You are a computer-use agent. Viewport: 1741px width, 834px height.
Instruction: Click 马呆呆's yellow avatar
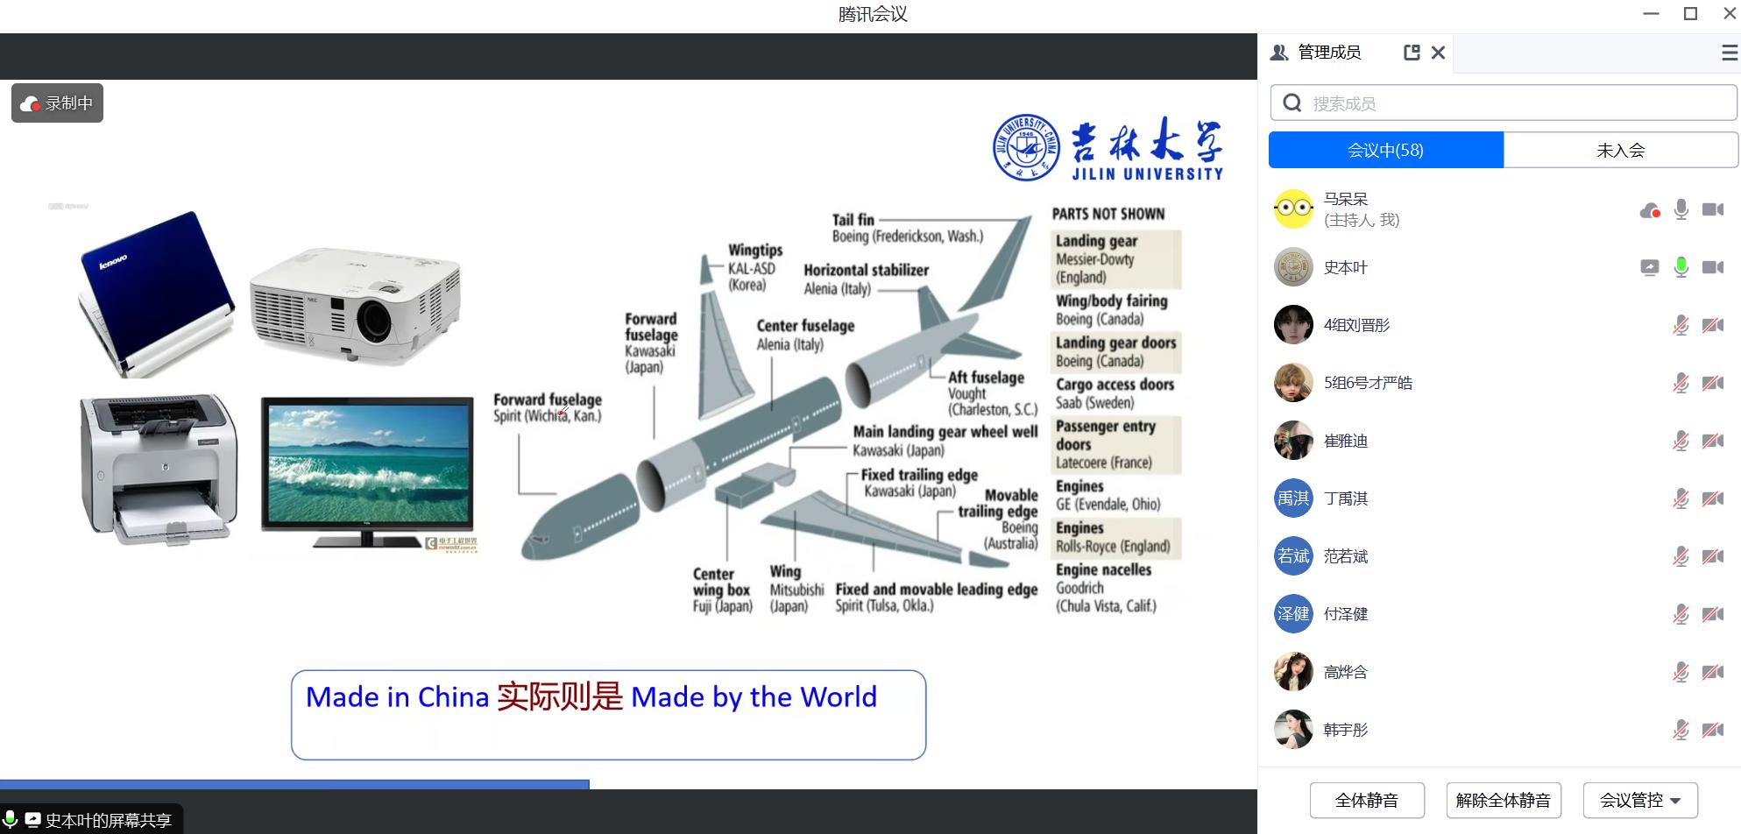(1293, 208)
